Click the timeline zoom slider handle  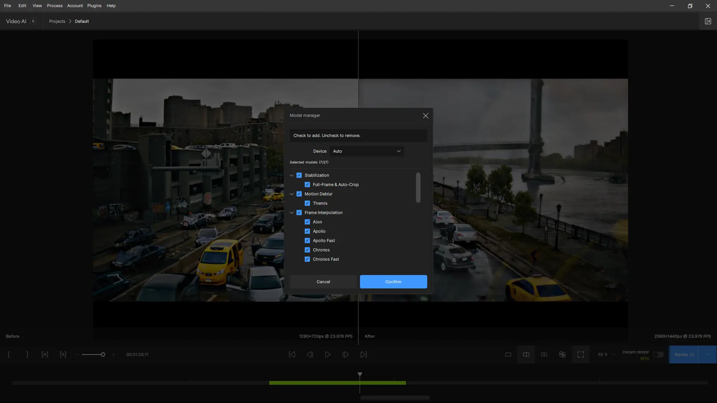(103, 354)
